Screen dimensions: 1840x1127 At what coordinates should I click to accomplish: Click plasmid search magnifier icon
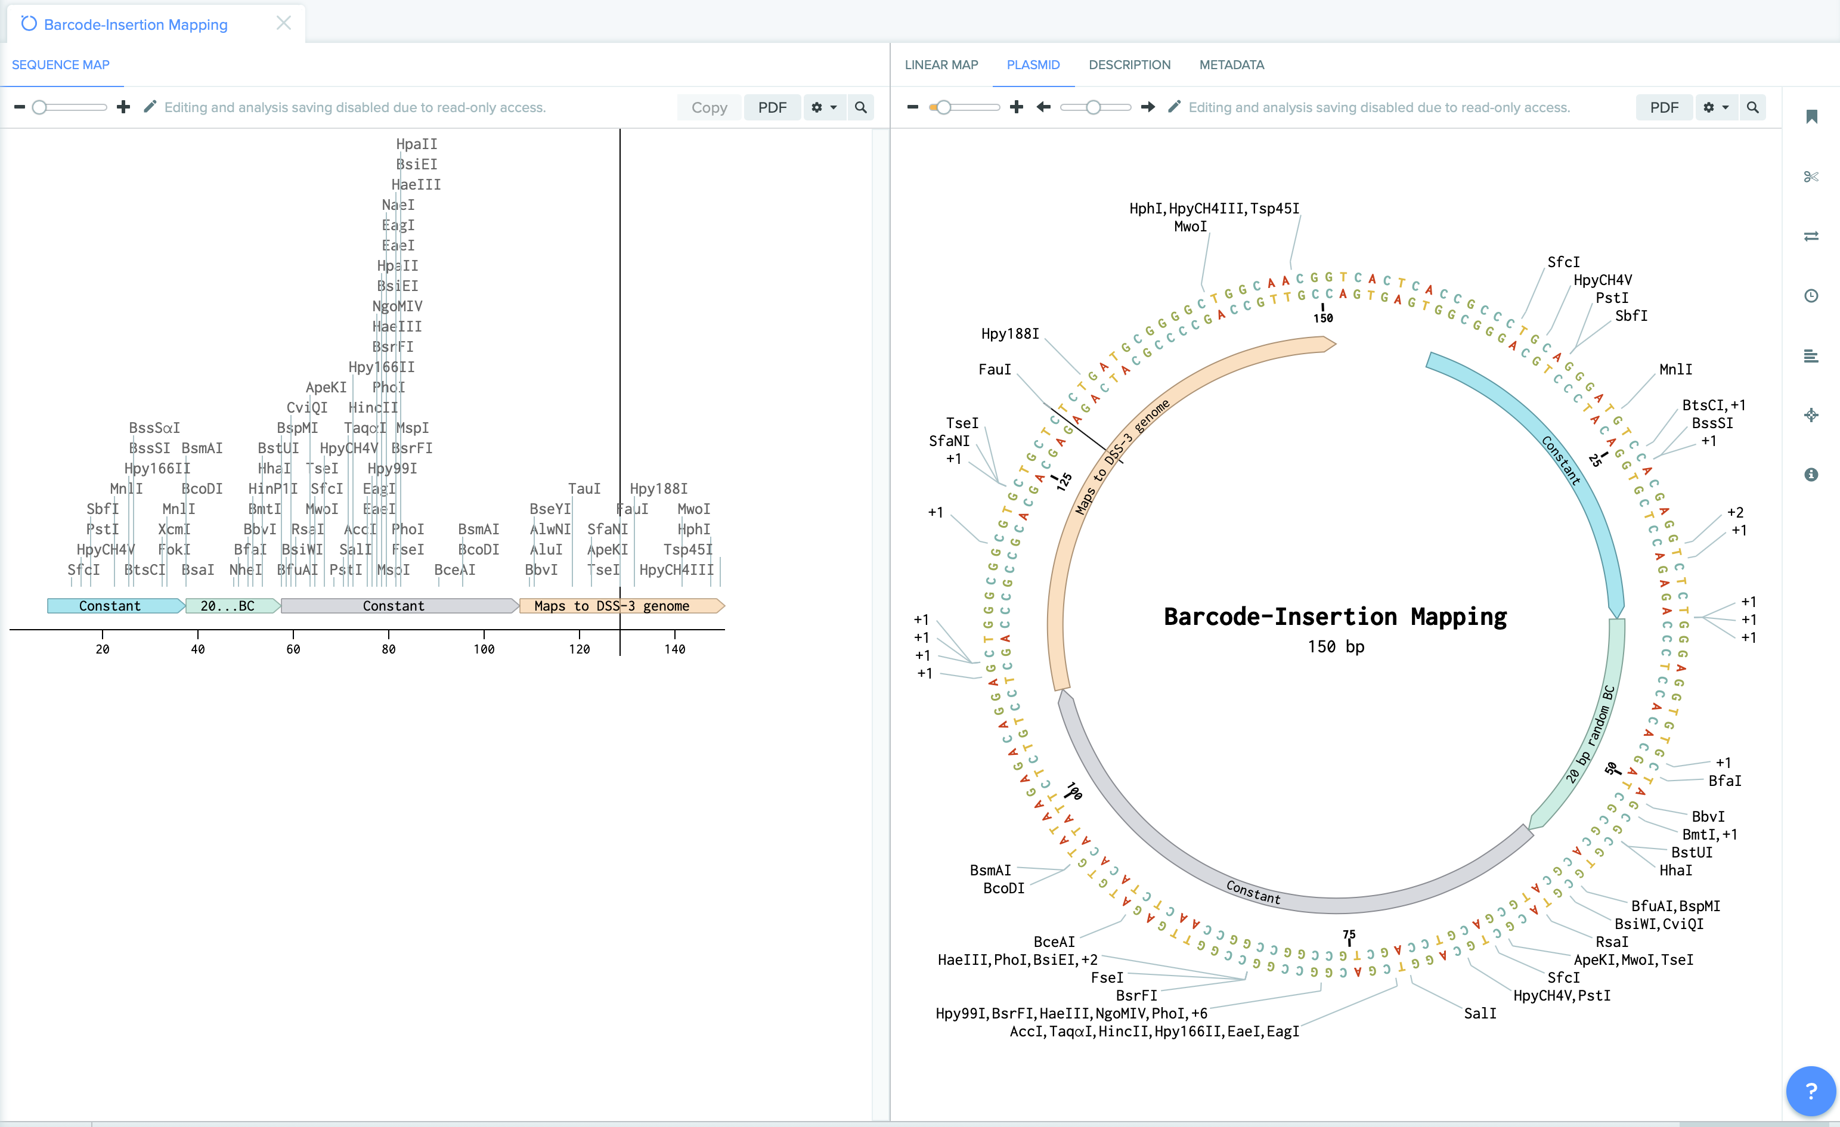1752,107
